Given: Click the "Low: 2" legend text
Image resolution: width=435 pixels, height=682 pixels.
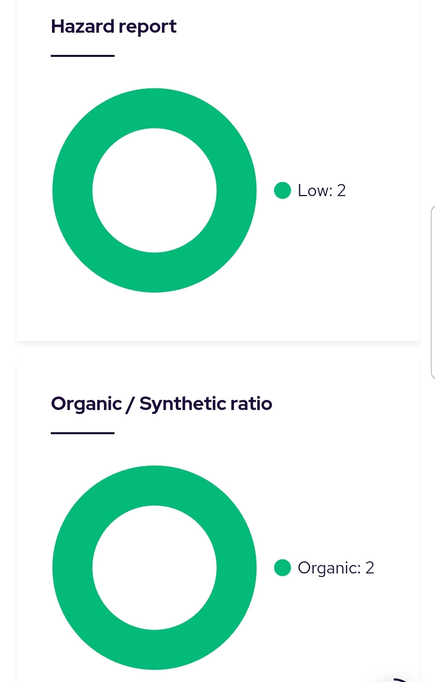Looking at the screenshot, I should [x=321, y=190].
